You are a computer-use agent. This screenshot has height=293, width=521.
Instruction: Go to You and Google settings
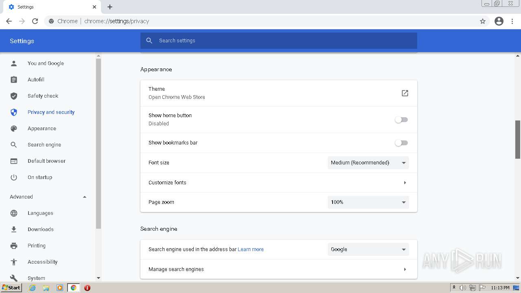[x=46, y=63]
